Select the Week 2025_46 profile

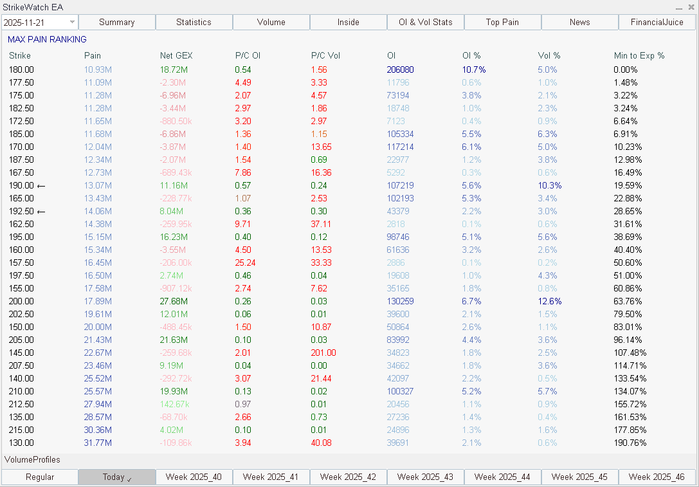pos(657,477)
